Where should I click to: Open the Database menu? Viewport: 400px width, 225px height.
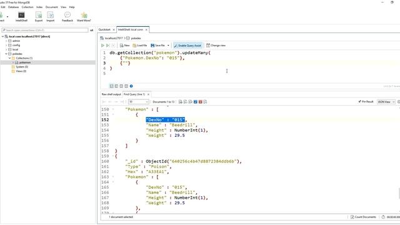point(13,7)
